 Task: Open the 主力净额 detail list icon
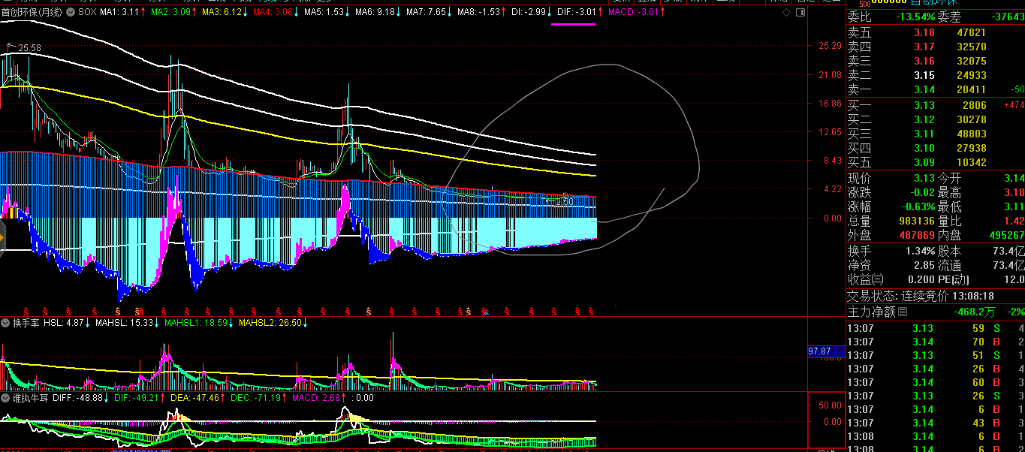(x=903, y=312)
